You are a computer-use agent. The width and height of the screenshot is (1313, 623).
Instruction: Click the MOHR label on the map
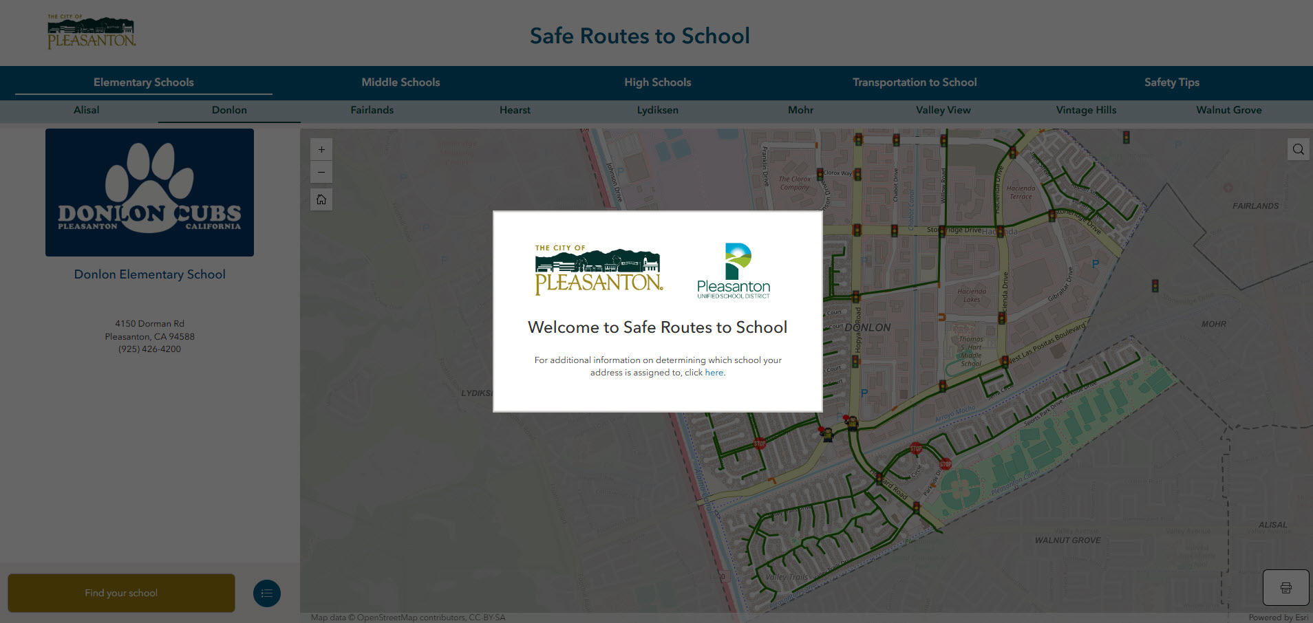click(1214, 324)
